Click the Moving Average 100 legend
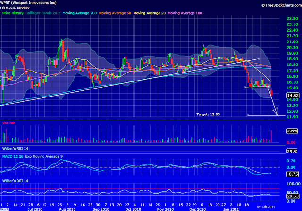The width and height of the screenshot is (302, 211). [185, 13]
